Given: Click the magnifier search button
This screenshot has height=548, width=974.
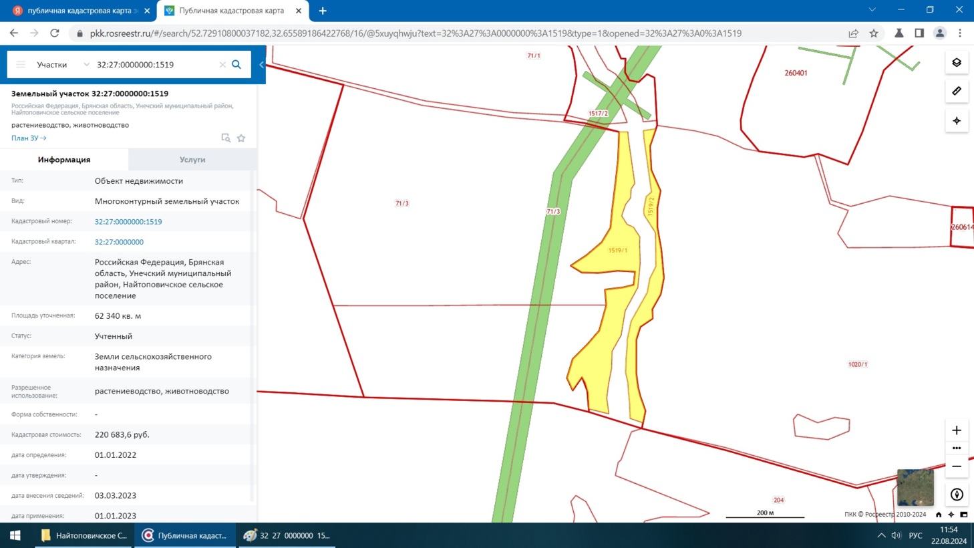Looking at the screenshot, I should (x=236, y=65).
